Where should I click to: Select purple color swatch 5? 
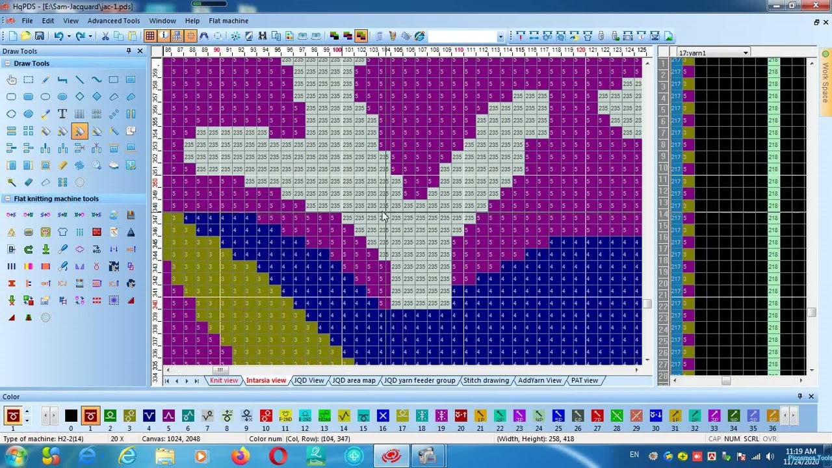pyautogui.click(x=168, y=416)
